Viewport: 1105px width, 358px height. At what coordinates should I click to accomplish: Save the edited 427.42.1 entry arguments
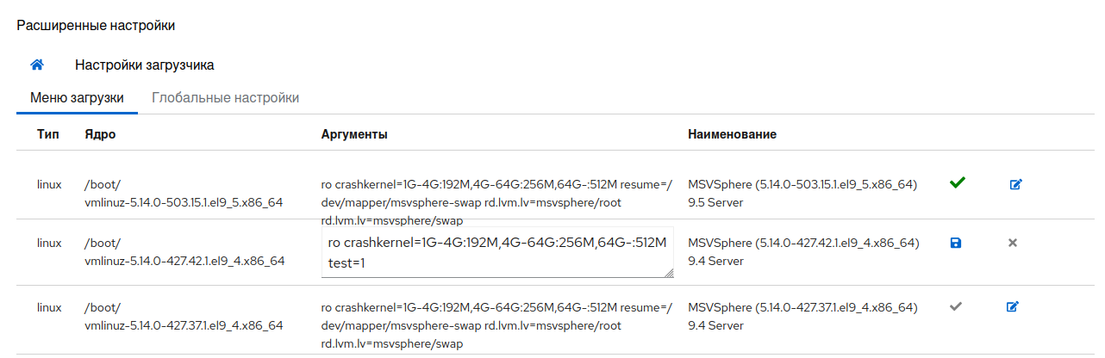[x=955, y=243]
